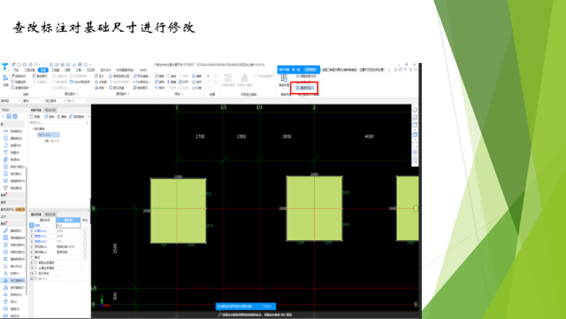This screenshot has width=566, height=319.
Task: Click the yellow-green foundation block under axis 2
Action: point(313,208)
